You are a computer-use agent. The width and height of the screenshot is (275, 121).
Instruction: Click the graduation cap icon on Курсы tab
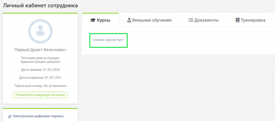[x=93, y=20]
